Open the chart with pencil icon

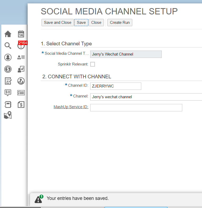8,81
